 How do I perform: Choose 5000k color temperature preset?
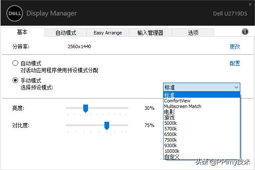[201, 123]
